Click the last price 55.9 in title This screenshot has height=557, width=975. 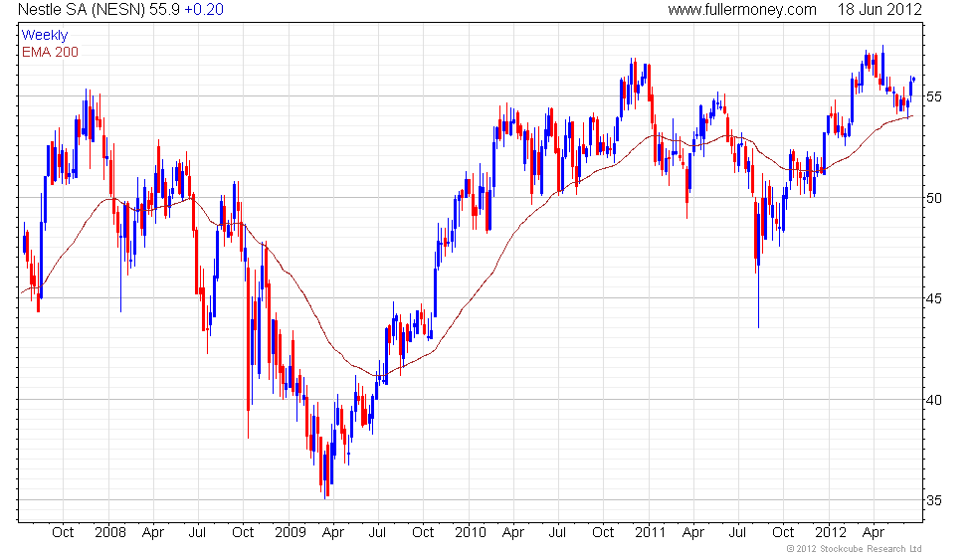point(165,9)
